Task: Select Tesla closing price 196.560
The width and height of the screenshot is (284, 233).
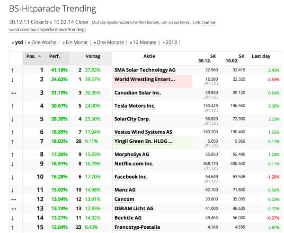Action: pyautogui.click(x=238, y=106)
